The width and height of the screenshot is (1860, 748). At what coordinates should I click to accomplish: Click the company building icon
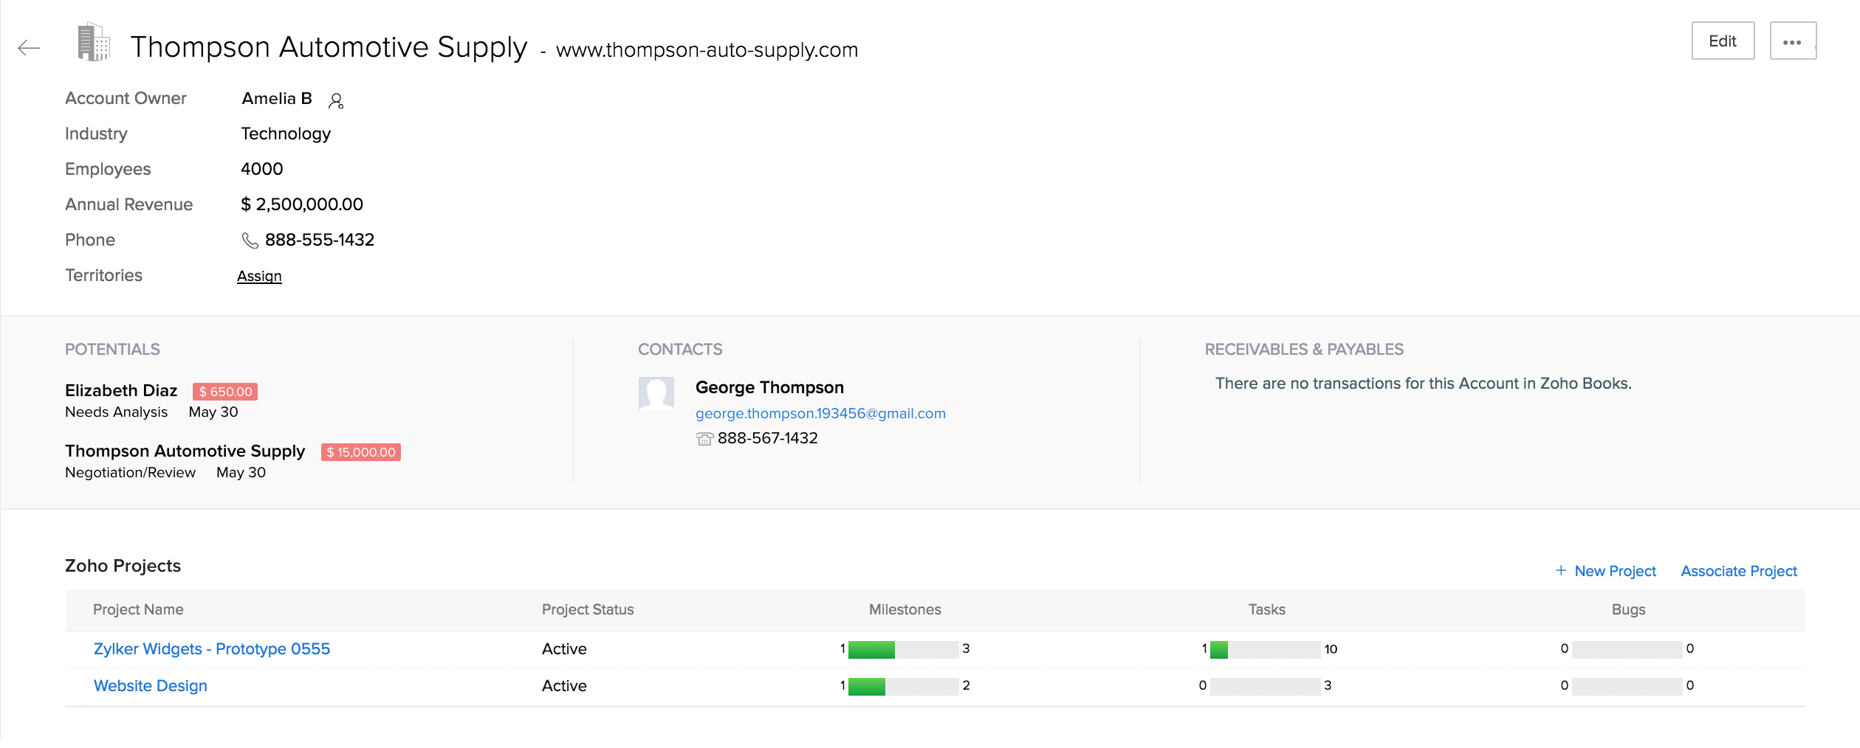coord(94,42)
